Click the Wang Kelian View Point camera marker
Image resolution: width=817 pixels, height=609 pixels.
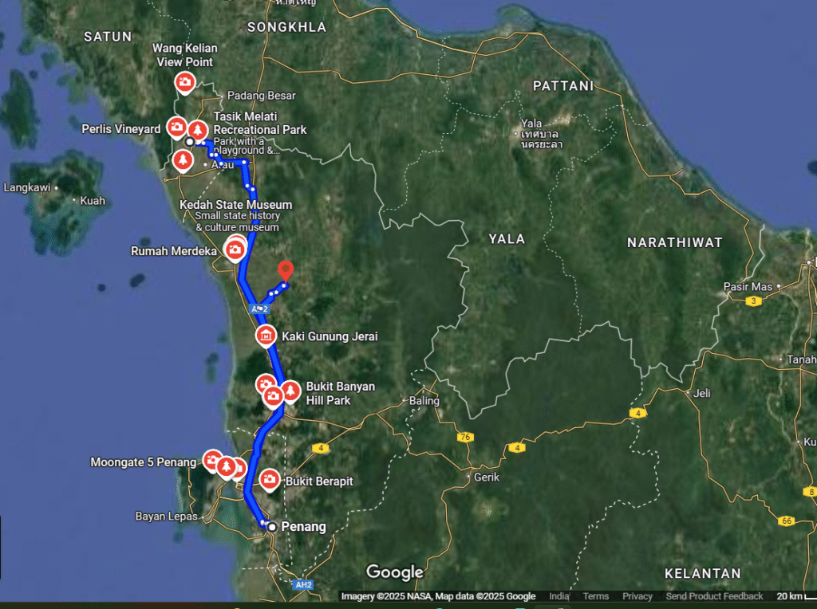pos(185,82)
